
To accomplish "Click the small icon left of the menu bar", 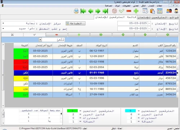I will (3, 5).
